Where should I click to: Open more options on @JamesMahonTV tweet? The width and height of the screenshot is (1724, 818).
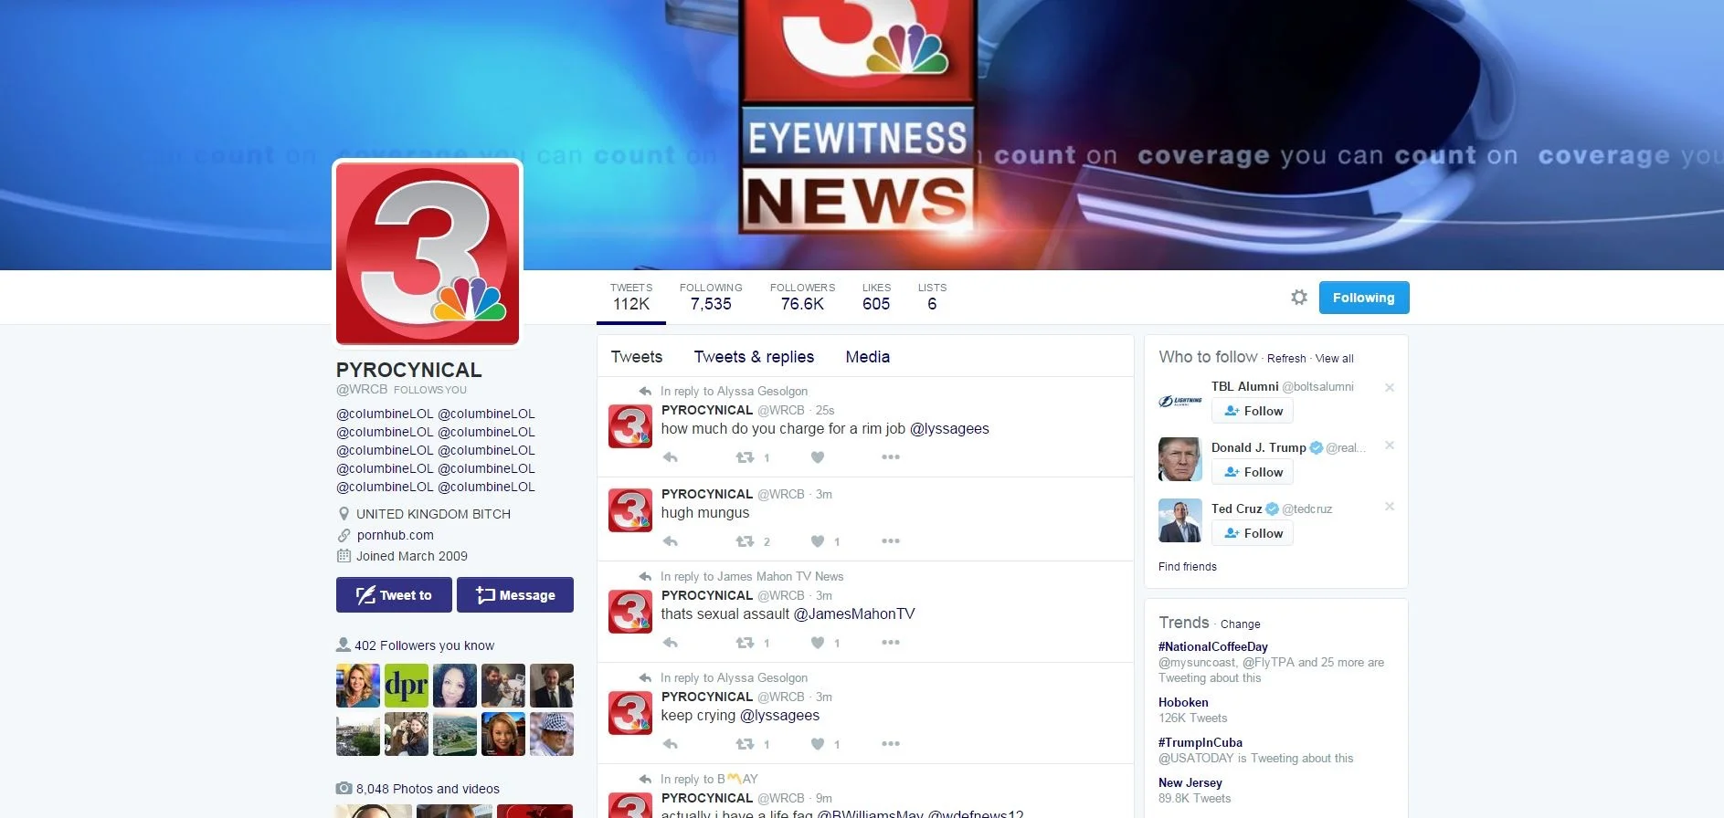[891, 643]
